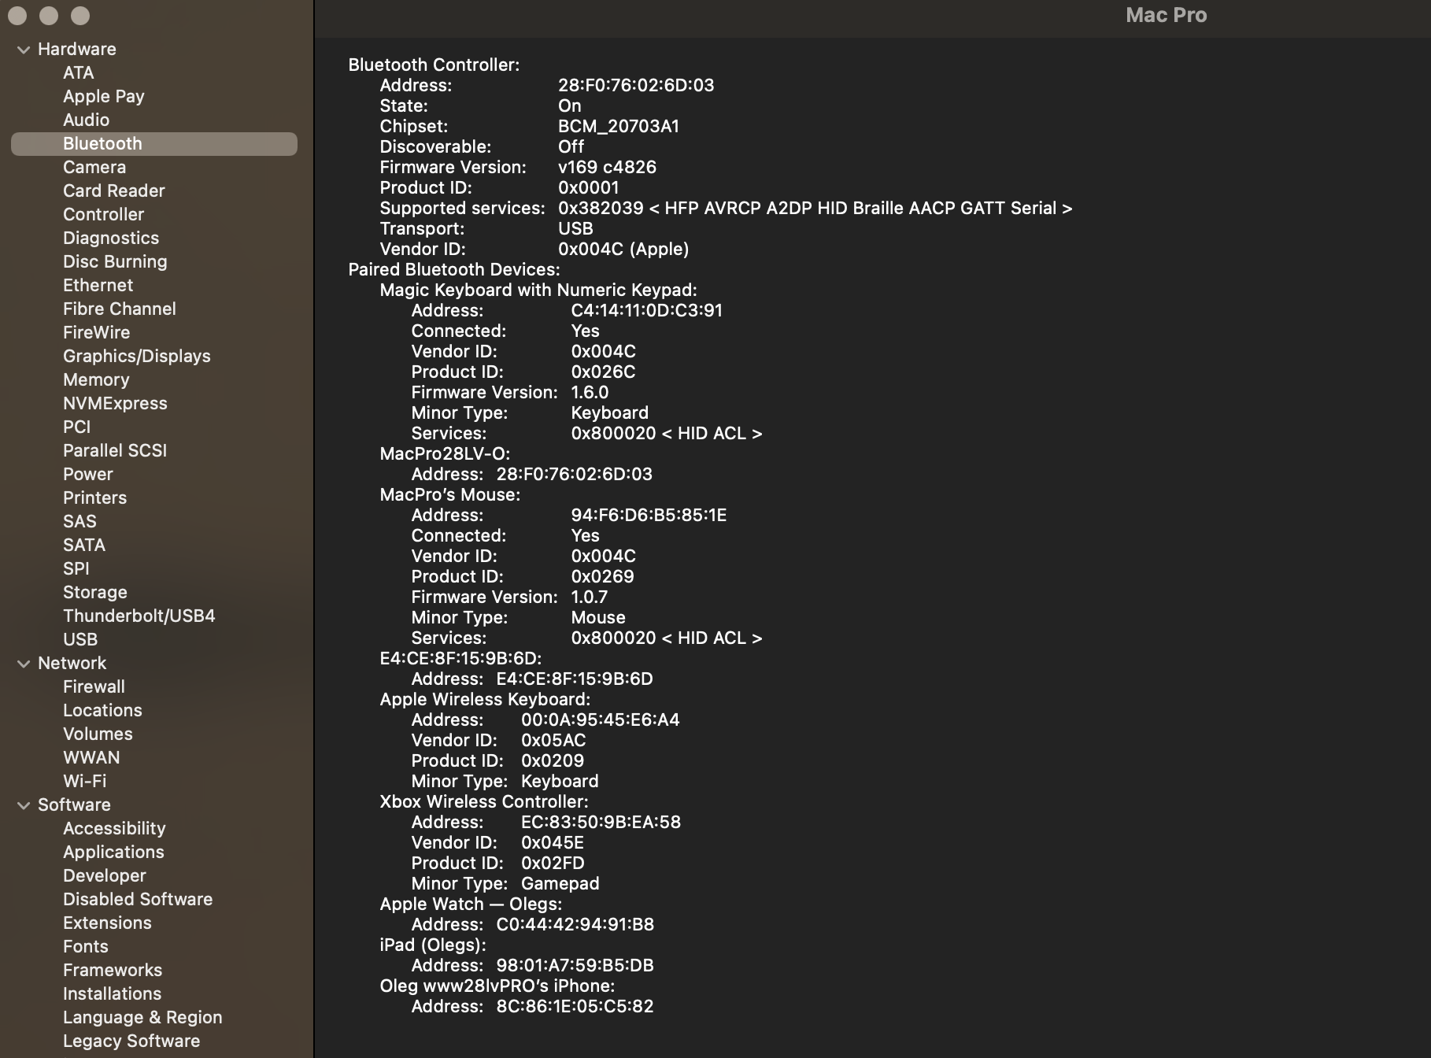Show Power information

88,474
